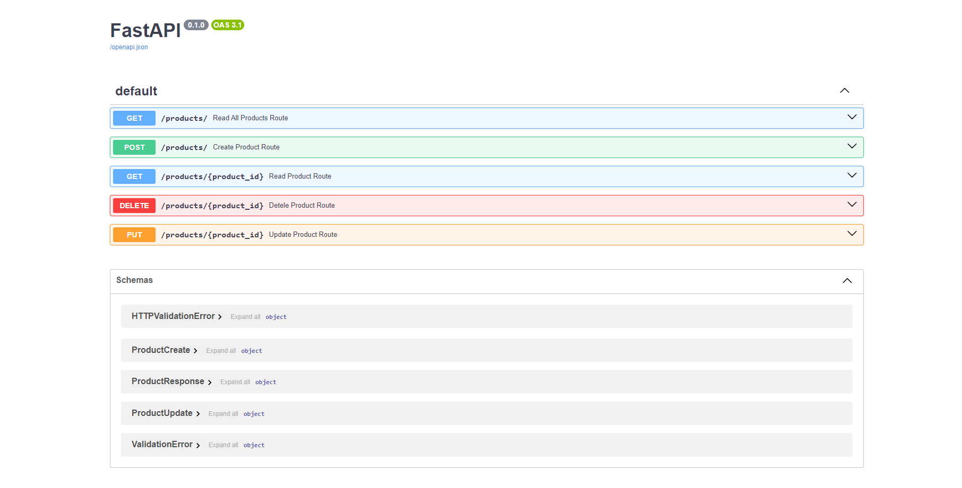Select the HTTPValidationError schema name
962x488 pixels.
(173, 316)
